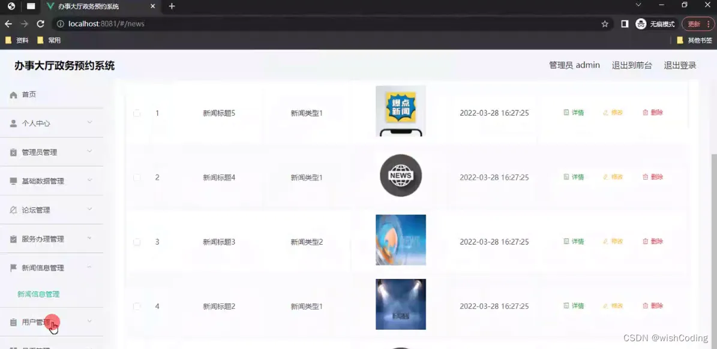Click 退出登录 link
The height and width of the screenshot is (349, 717).
pyautogui.click(x=680, y=65)
